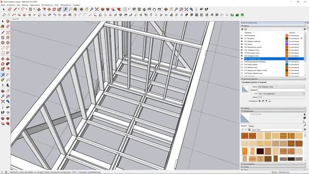Select the Circle tool in left toolbar
This screenshot has height=174, width=309.
coord(3,43)
